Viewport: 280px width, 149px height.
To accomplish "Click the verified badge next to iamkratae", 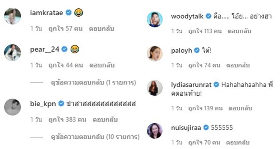I will click(68, 13).
